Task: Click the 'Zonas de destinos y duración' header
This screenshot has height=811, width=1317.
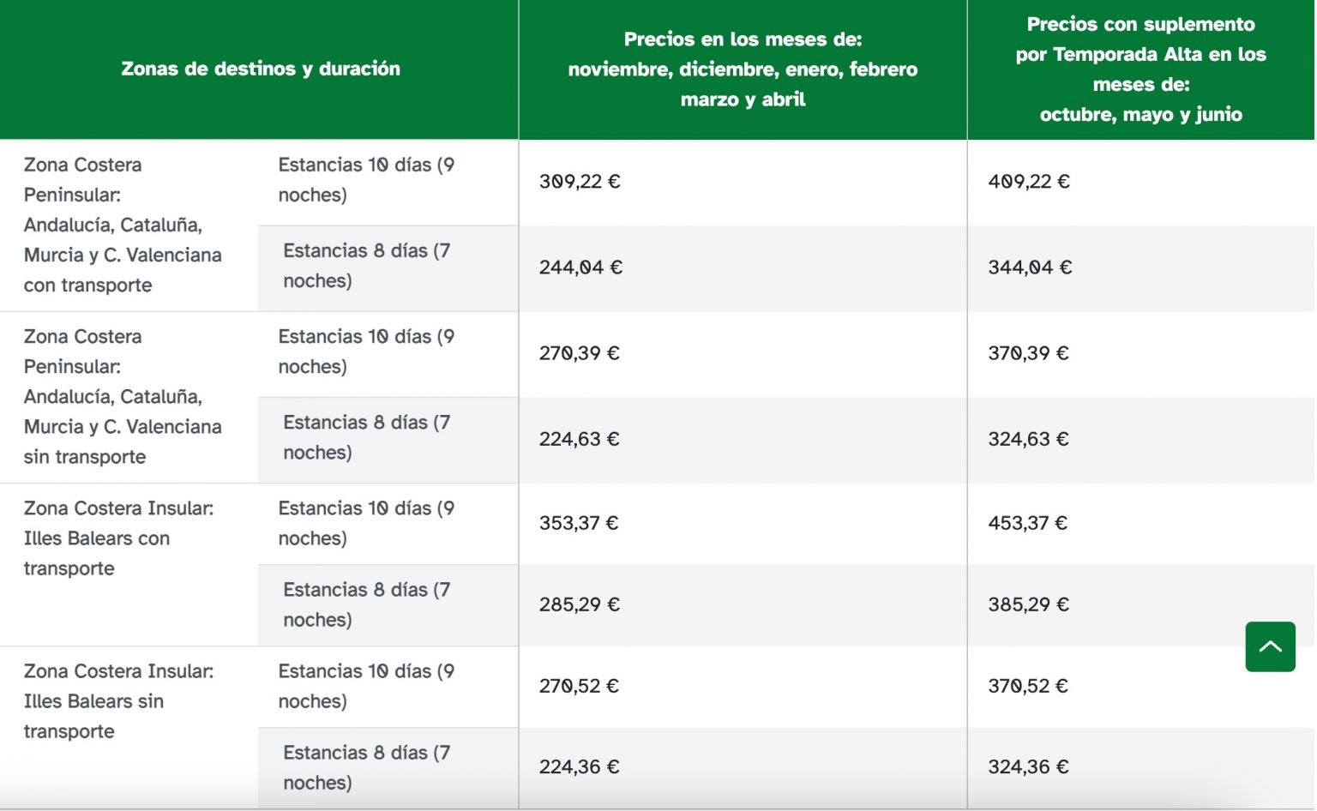Action: pos(262,69)
